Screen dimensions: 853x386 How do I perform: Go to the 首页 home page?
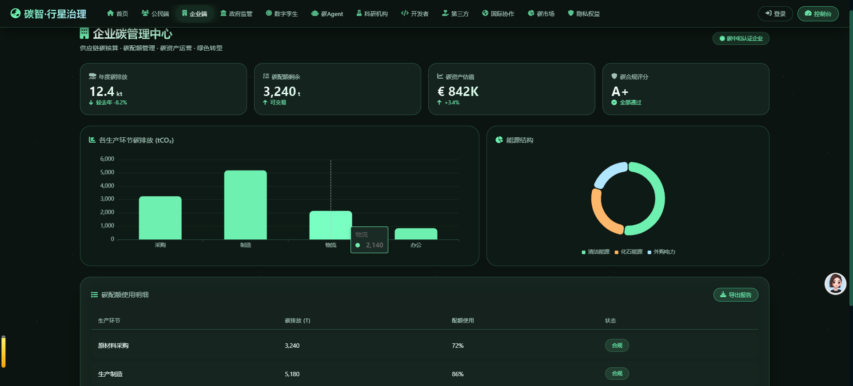[118, 14]
